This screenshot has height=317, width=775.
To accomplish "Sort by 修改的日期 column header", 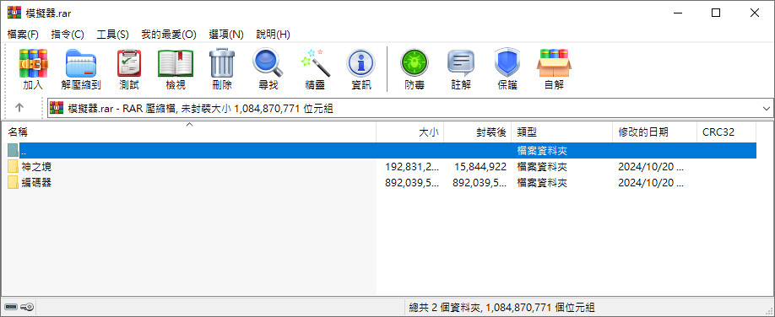I will tap(654, 132).
